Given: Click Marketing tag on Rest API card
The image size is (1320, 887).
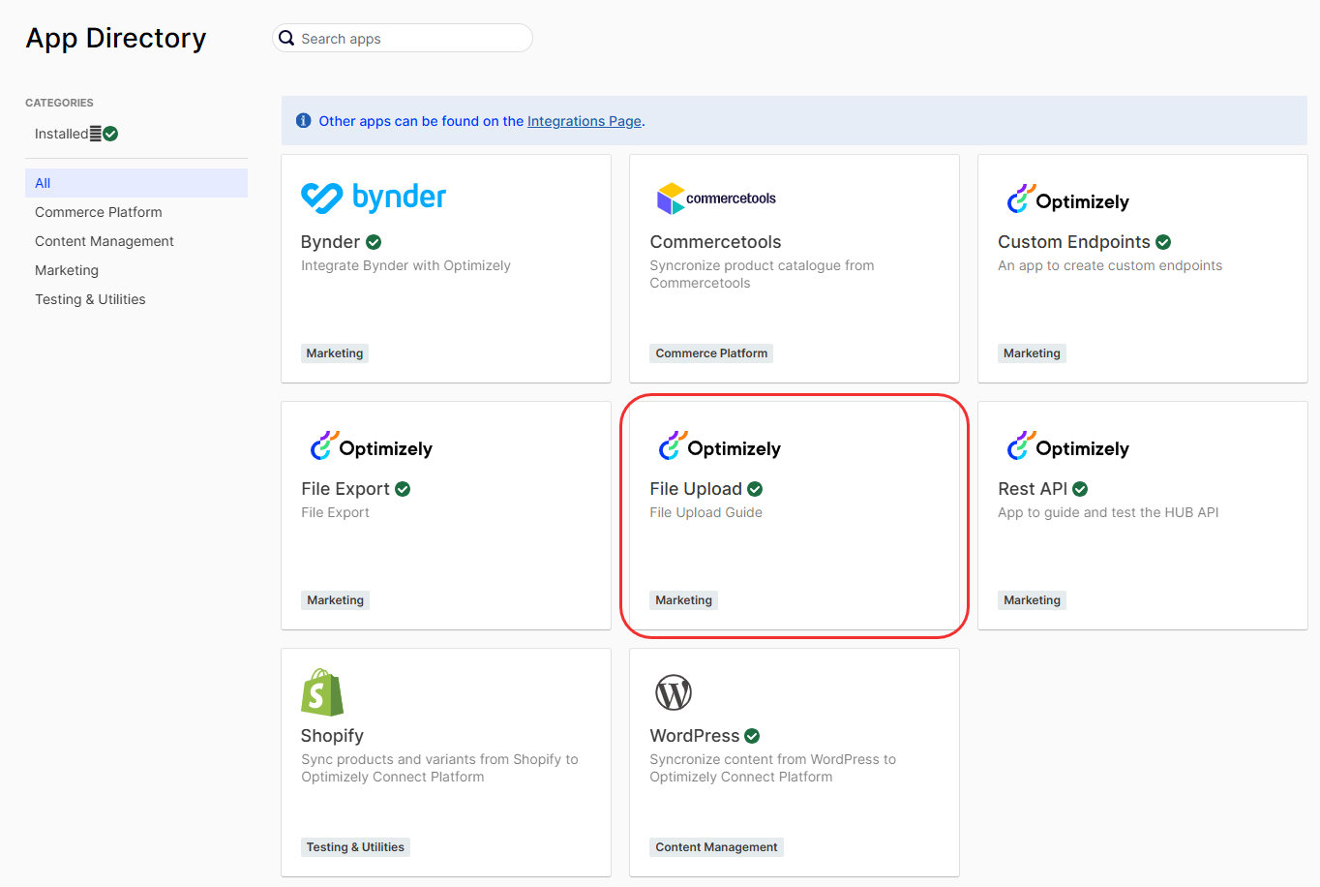Looking at the screenshot, I should click(1032, 600).
